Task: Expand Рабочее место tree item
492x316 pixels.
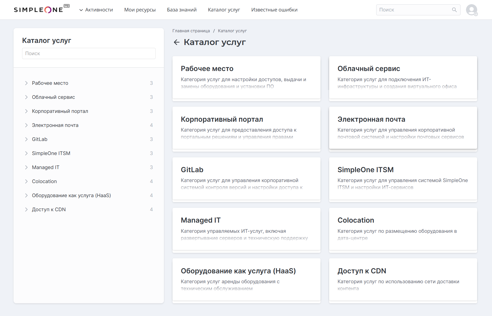Action: click(26, 83)
